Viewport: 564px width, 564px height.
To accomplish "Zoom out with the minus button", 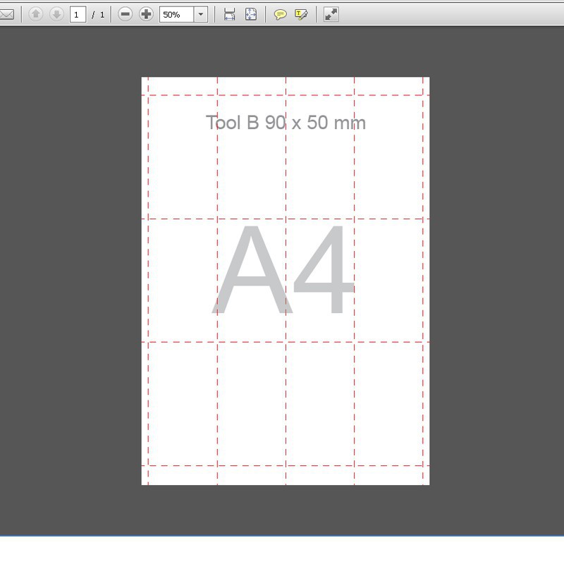I will tap(125, 14).
